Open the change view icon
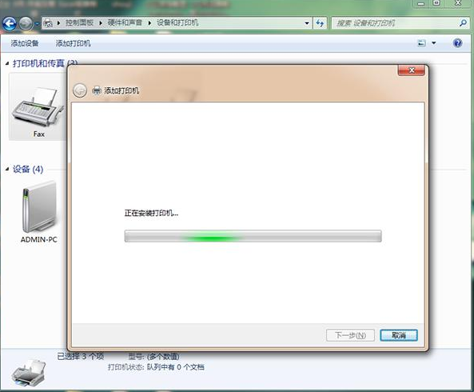474x392 pixels. click(x=422, y=43)
